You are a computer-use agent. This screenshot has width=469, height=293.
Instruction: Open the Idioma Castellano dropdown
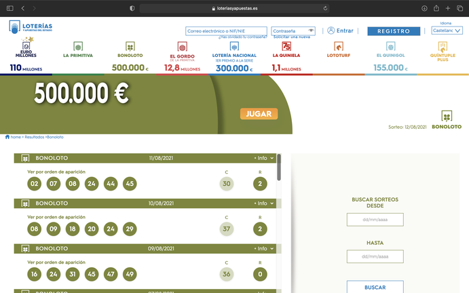click(x=447, y=31)
